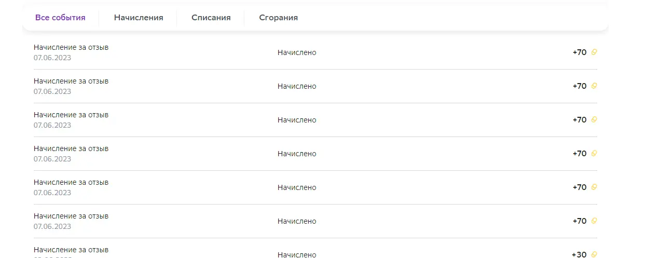This screenshot has width=658, height=258.
Task: Click the coin icon in the second entry
Action: click(x=594, y=86)
